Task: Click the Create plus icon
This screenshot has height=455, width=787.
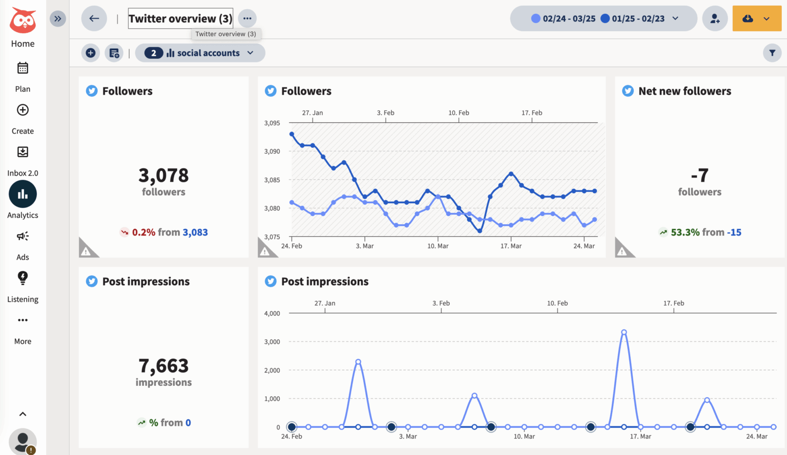Action: coord(23,110)
